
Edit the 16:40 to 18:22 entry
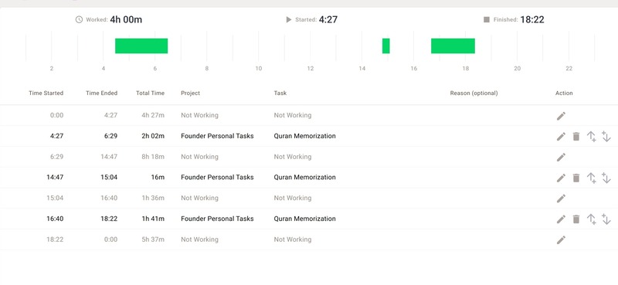tap(561, 219)
